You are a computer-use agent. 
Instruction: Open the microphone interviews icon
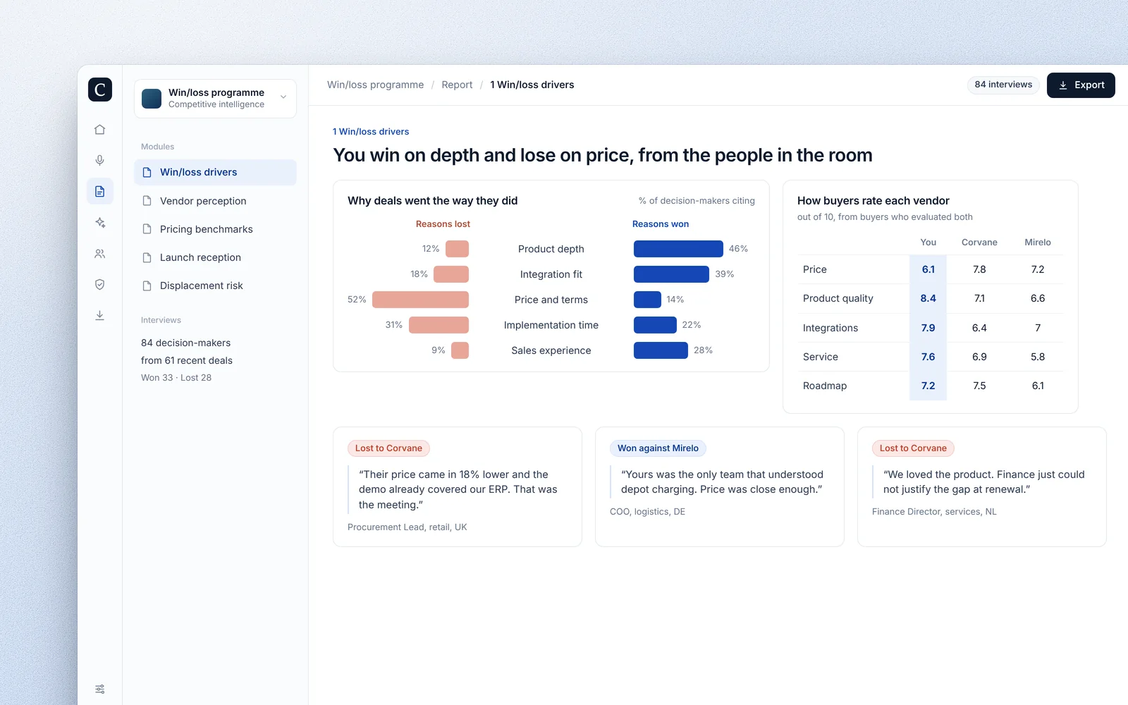tap(100, 161)
